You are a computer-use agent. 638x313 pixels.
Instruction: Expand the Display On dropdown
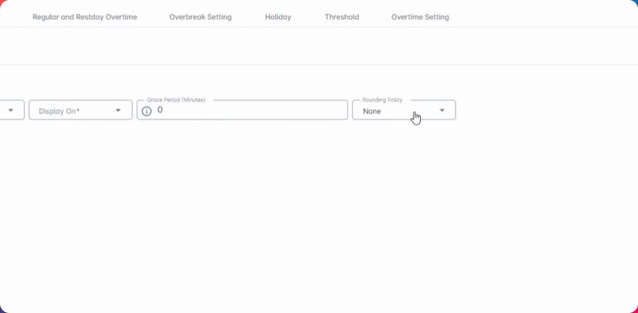coord(80,110)
